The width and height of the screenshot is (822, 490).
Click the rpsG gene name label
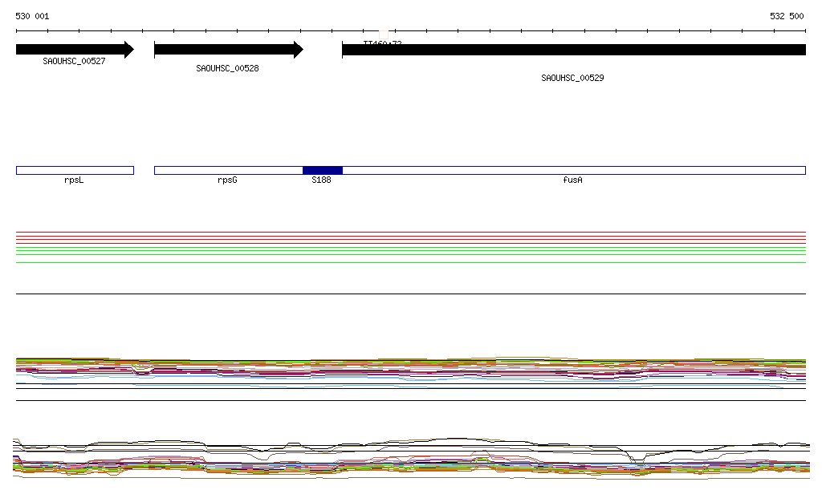click(227, 180)
